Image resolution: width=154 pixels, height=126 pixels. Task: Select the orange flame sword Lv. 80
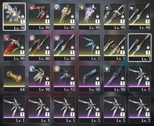coord(39,48)
